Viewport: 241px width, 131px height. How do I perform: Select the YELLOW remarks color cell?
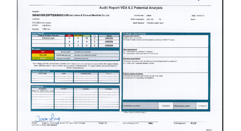43,55
